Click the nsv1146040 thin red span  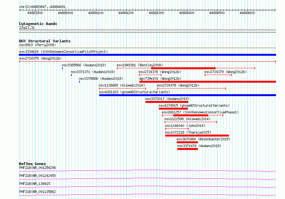pyautogui.click(x=177, y=129)
